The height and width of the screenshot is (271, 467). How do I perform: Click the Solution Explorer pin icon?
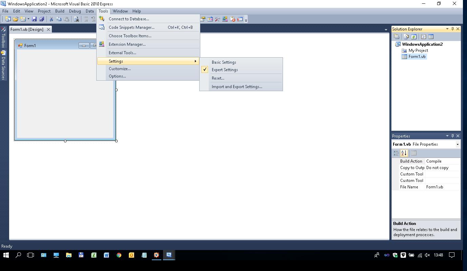[452, 29]
